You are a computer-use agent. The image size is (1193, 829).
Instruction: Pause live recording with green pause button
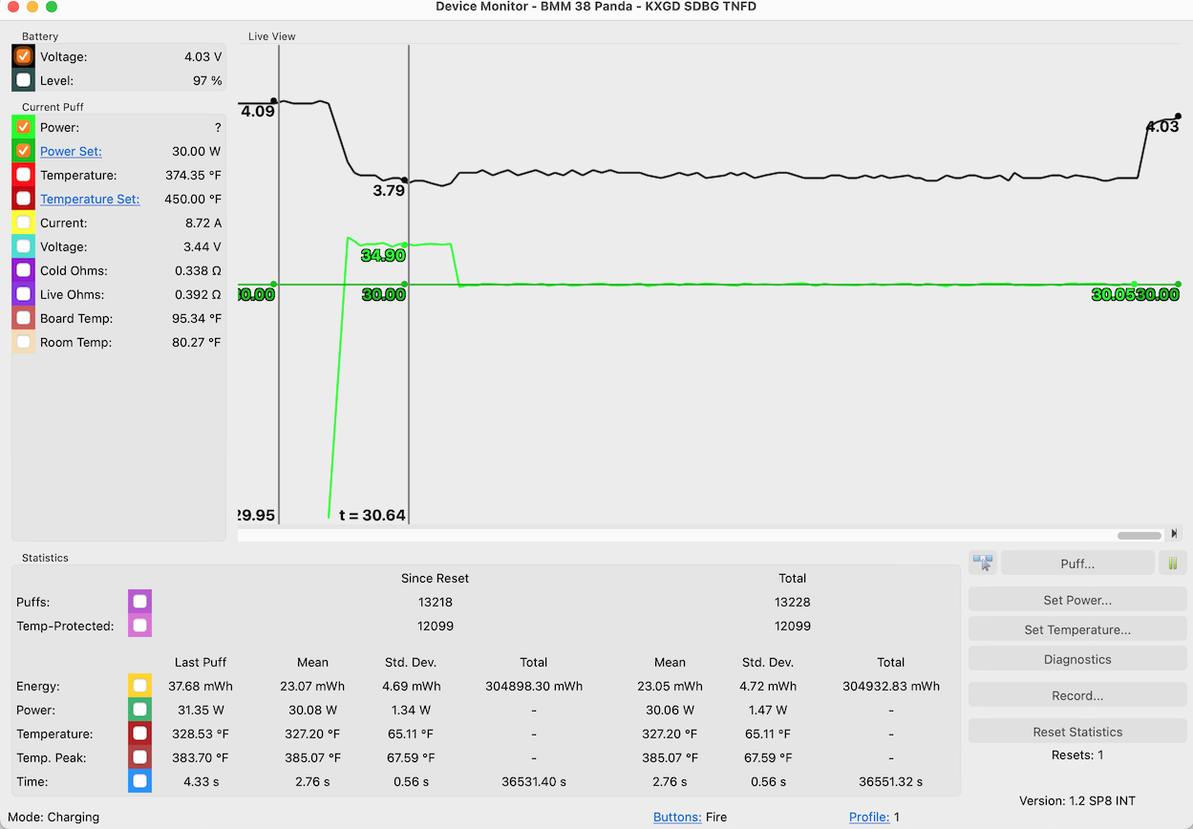tap(1172, 563)
